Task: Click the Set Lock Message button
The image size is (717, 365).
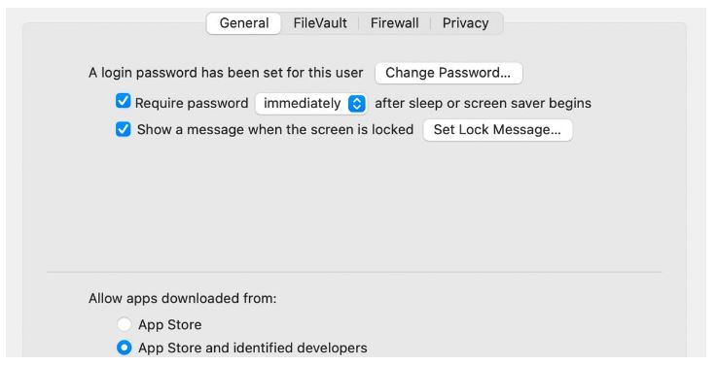Action: coord(497,130)
